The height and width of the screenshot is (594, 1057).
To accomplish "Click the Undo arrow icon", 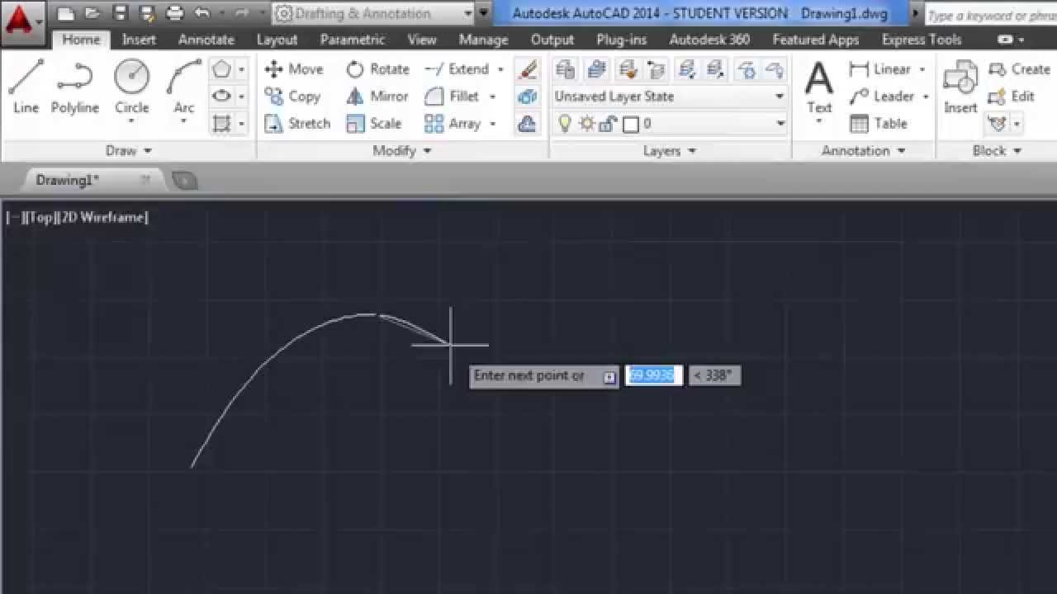I will click(202, 13).
